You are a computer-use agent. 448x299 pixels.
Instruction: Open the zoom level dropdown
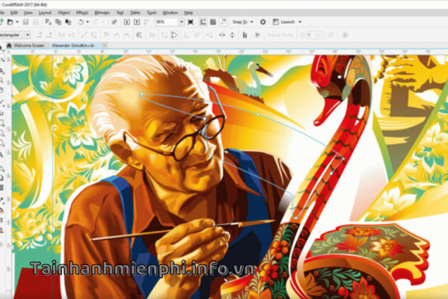tap(181, 22)
